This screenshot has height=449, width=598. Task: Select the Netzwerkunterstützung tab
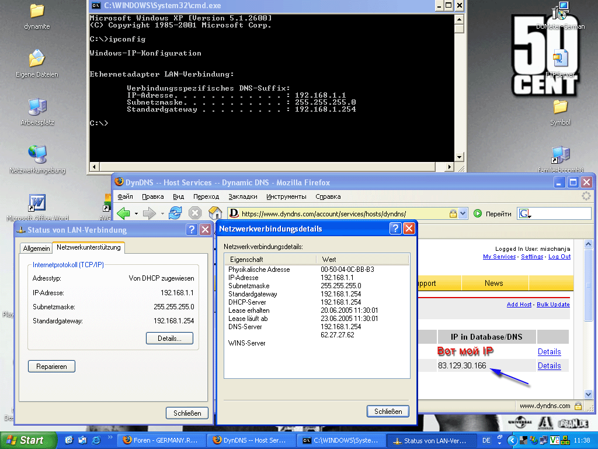click(89, 247)
